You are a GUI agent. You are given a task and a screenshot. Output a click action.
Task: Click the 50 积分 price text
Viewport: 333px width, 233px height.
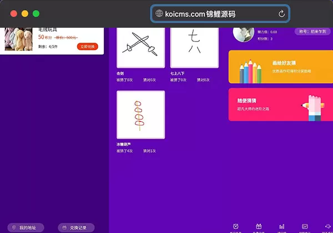45,37
